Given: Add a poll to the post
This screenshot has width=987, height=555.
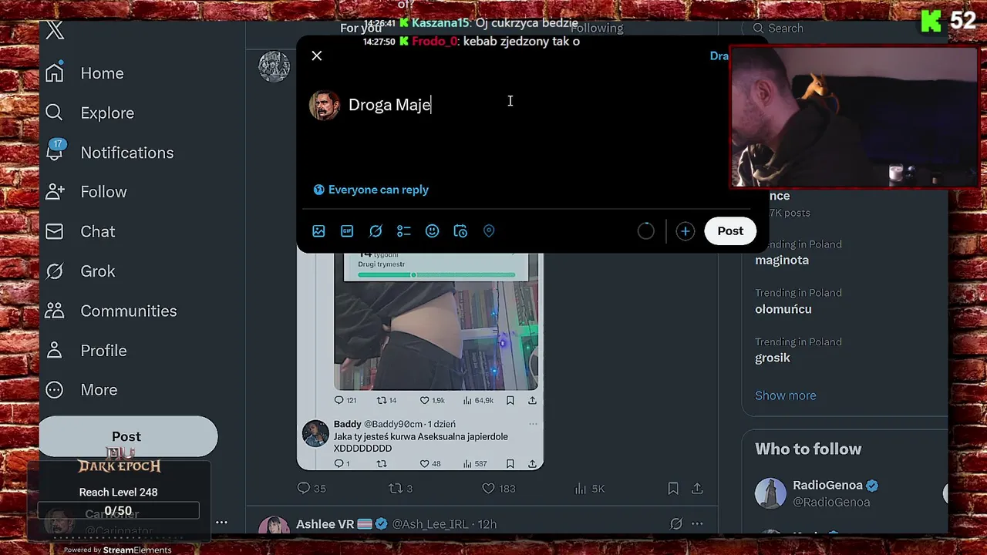Looking at the screenshot, I should click(x=403, y=230).
